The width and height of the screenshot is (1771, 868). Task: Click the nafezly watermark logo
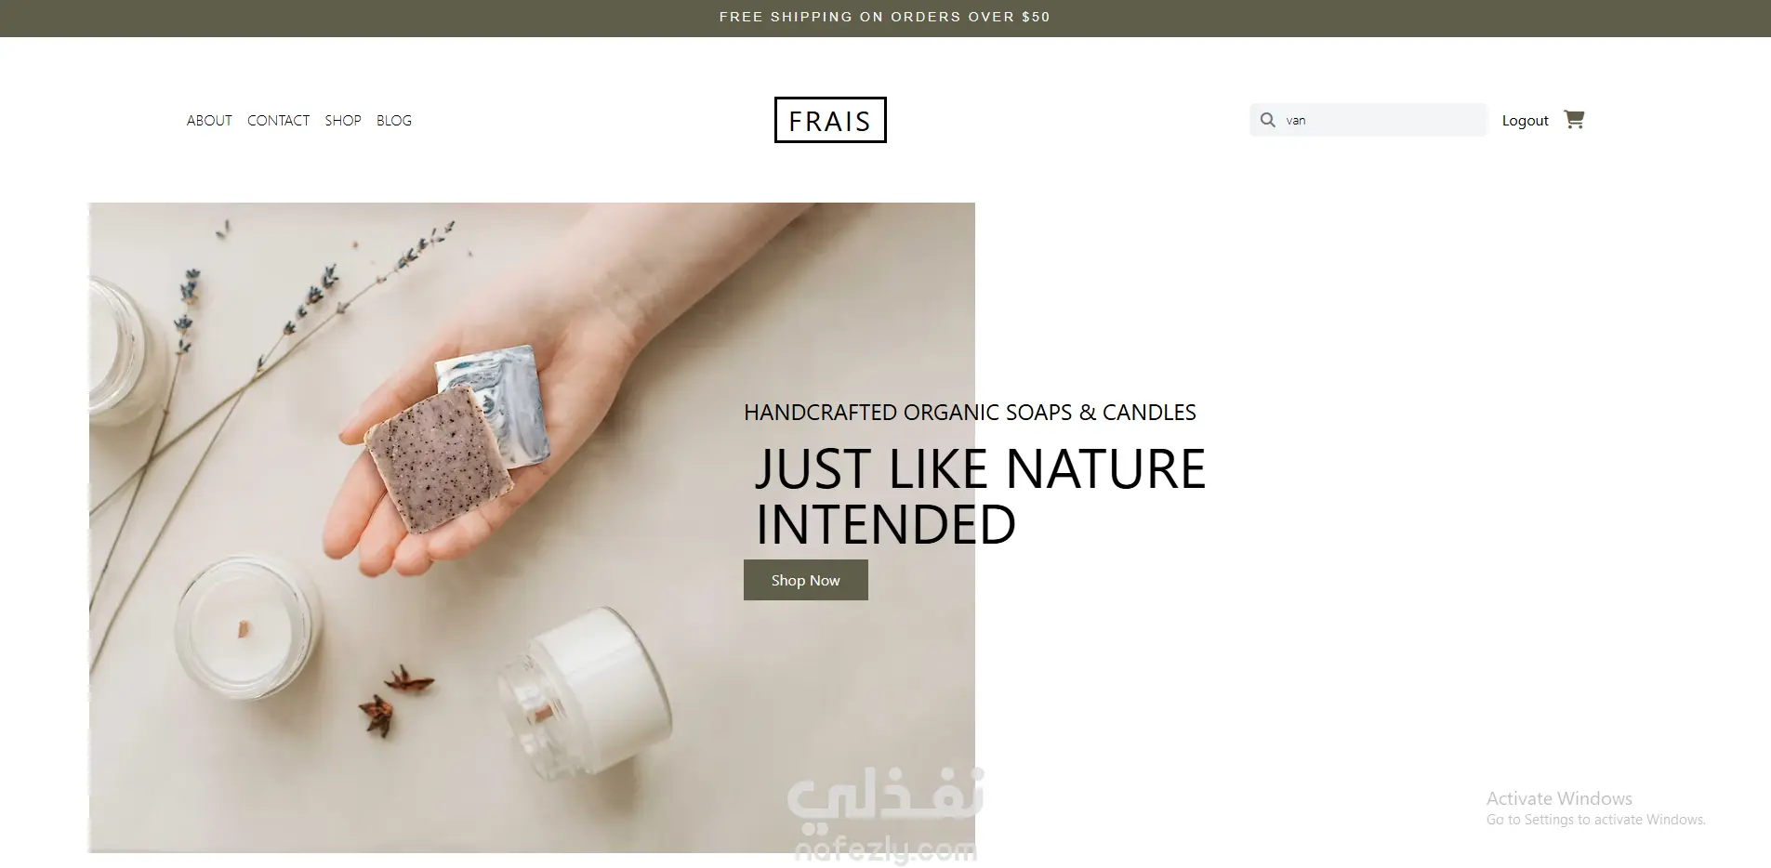click(885, 815)
